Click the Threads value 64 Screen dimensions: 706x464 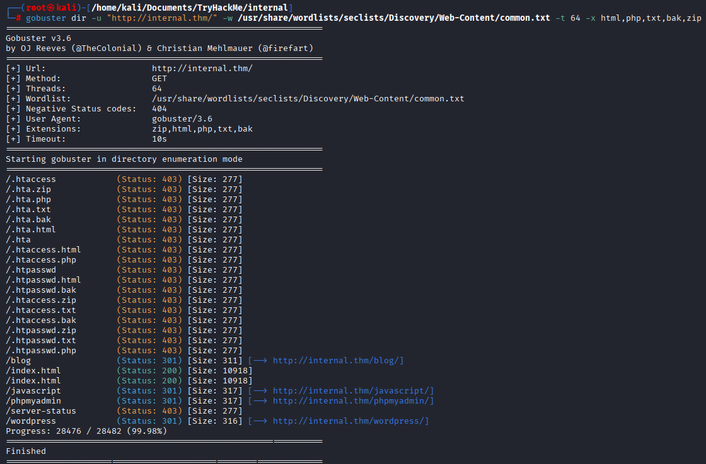point(157,89)
